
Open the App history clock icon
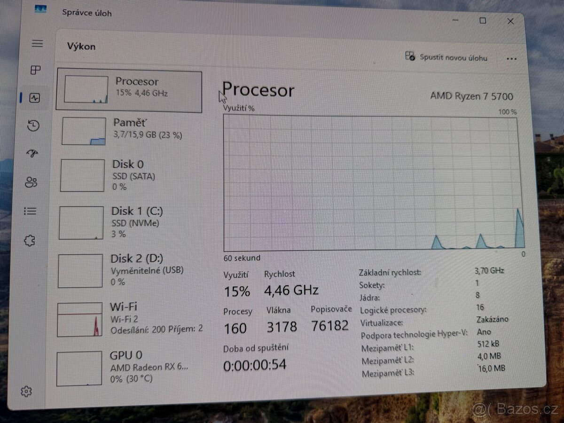33,126
